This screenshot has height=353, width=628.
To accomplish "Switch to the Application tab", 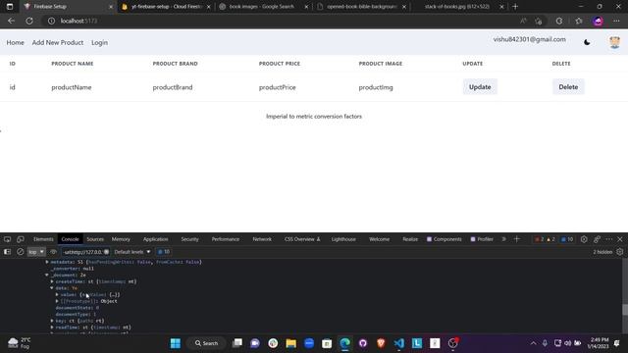I will (155, 239).
